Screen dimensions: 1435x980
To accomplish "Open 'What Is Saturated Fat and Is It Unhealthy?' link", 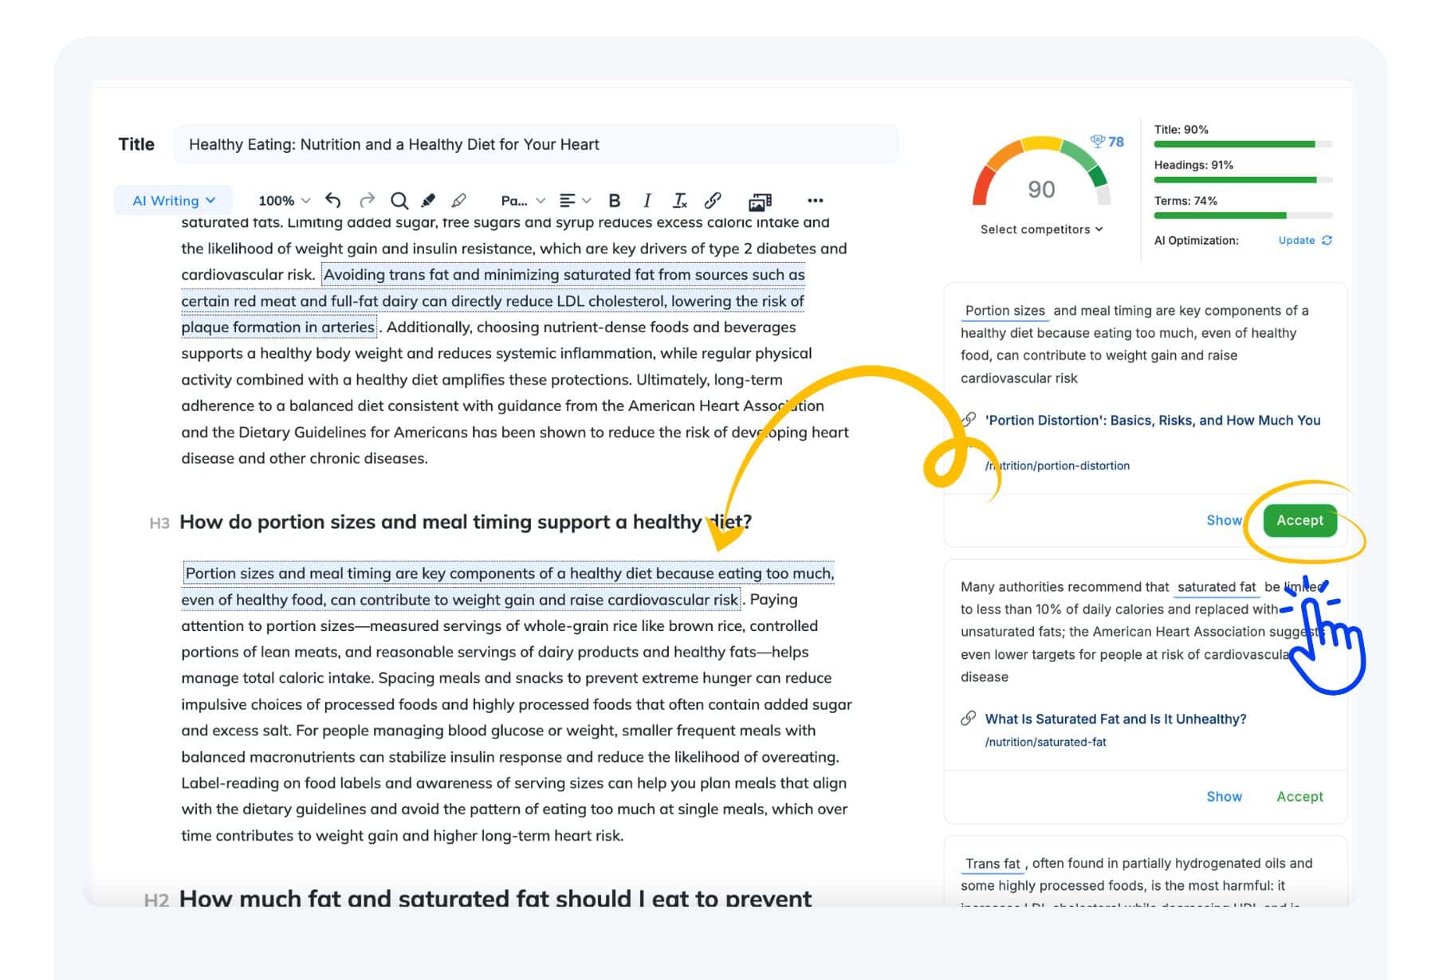I will point(1115,719).
